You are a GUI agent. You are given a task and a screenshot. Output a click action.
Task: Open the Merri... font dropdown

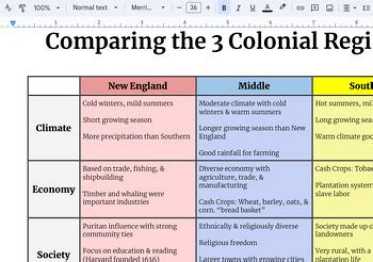[x=148, y=8]
